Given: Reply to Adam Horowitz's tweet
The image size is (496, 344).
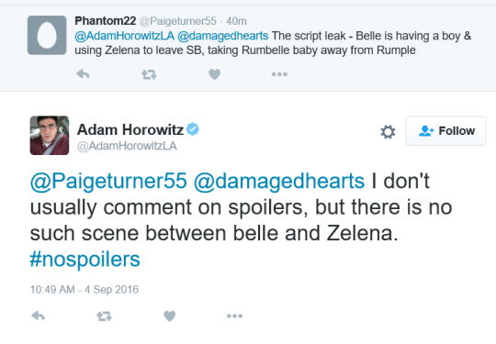Looking at the screenshot, I should 38,316.
